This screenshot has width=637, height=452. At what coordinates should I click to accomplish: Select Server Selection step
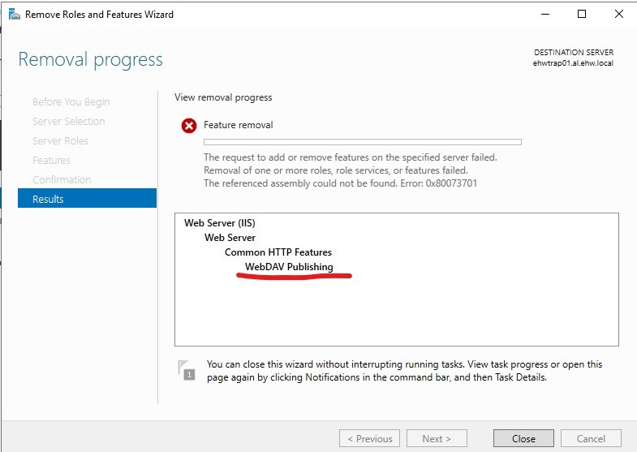(69, 122)
